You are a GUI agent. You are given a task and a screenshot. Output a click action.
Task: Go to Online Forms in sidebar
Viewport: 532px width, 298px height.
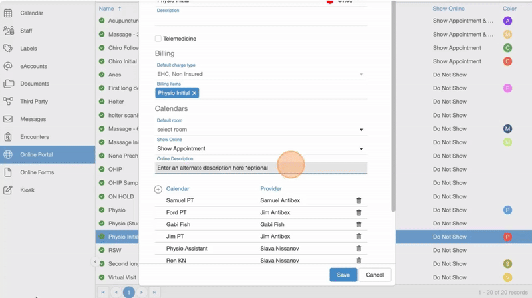click(37, 172)
